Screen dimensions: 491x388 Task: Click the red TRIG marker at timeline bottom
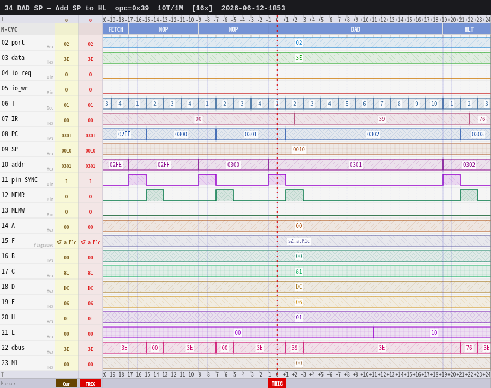coord(277,384)
